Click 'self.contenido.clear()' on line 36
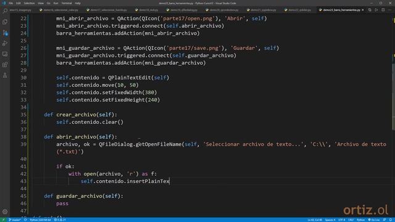The width and height of the screenshot is (395, 222). [x=90, y=122]
